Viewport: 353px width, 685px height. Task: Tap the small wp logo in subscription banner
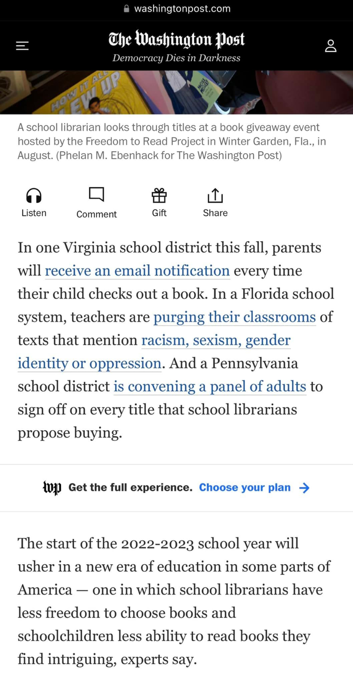[52, 488]
